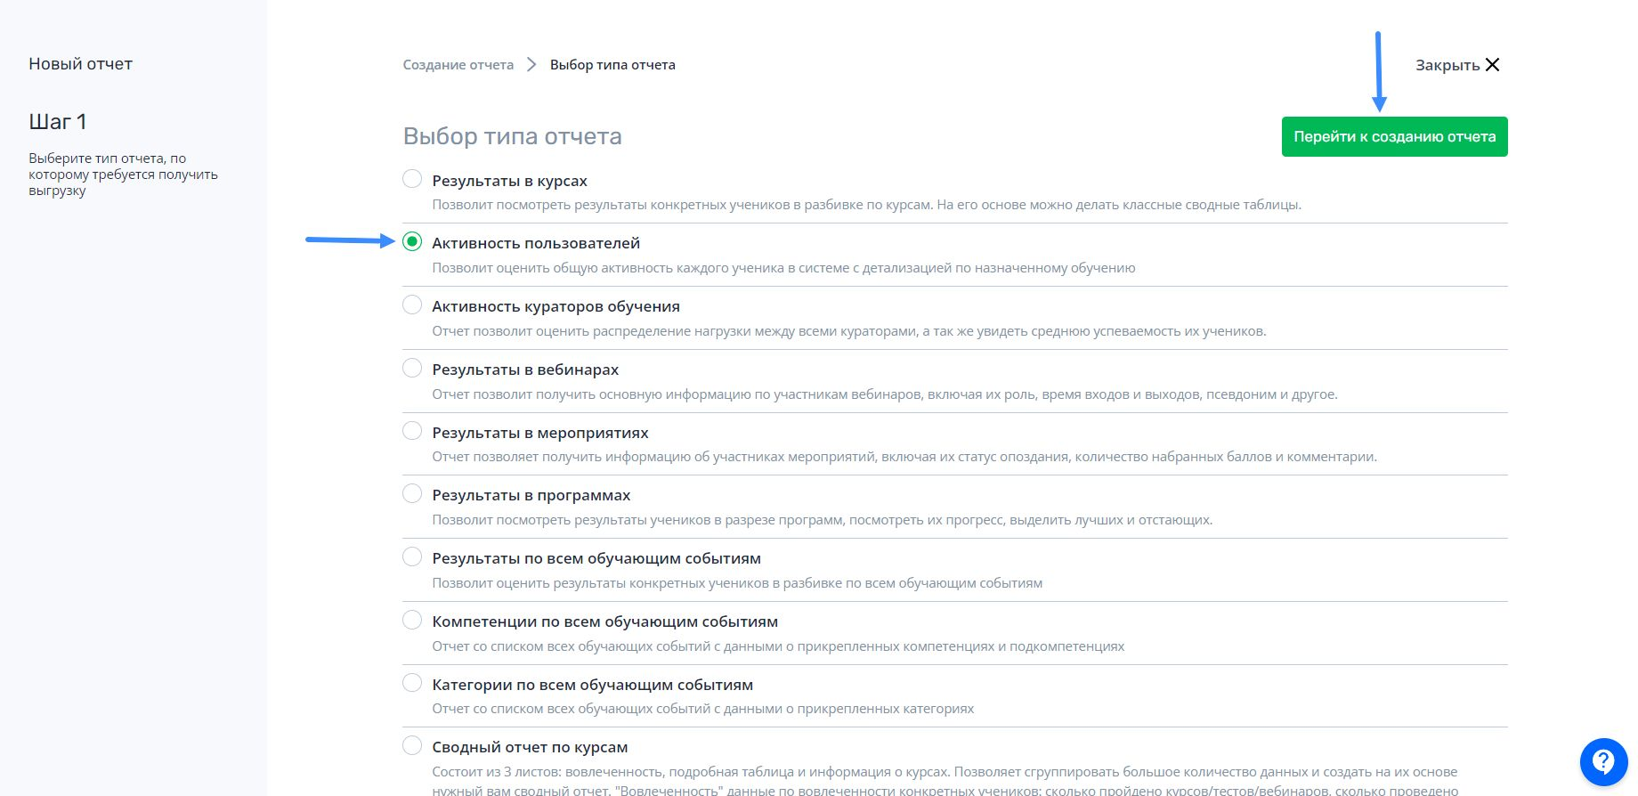
Task: Click the Закрыть X icon
Action: (x=1493, y=65)
